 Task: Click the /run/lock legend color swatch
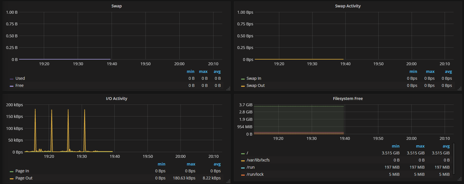coord(243,175)
